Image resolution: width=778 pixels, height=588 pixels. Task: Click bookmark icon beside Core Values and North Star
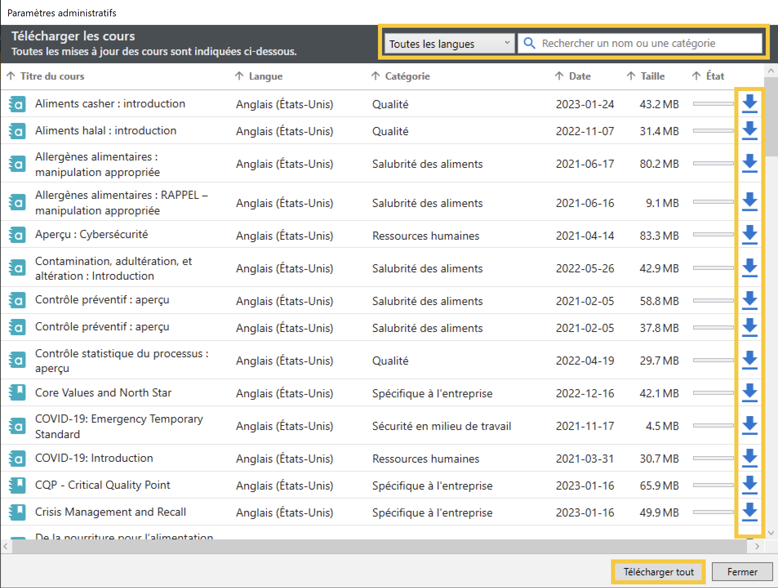pos(17,392)
